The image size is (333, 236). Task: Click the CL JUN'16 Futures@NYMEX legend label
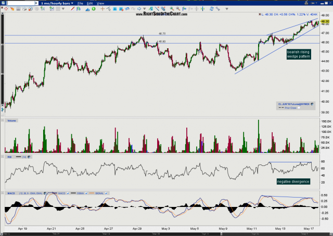pos(294,104)
